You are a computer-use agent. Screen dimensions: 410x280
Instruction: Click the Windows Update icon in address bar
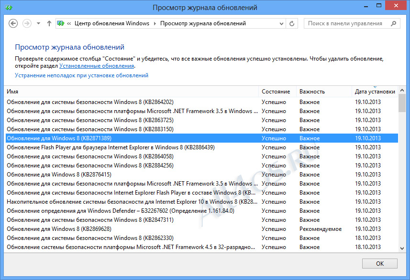click(61, 23)
